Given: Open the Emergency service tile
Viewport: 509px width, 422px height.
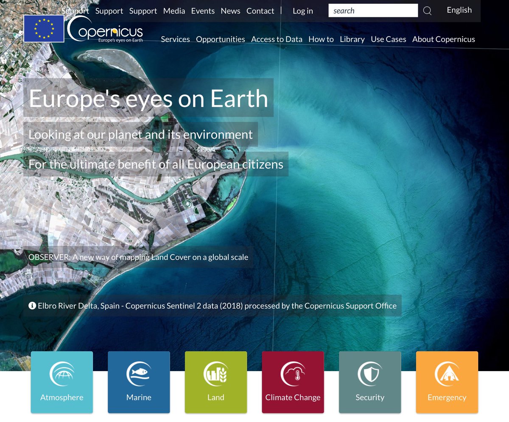Looking at the screenshot, I should click(x=447, y=382).
